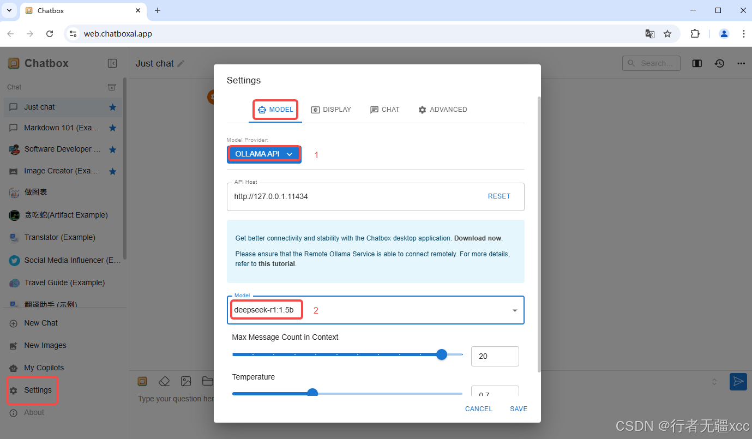The height and width of the screenshot is (439, 752).
Task: Click the Search field in header
Action: (x=651, y=63)
